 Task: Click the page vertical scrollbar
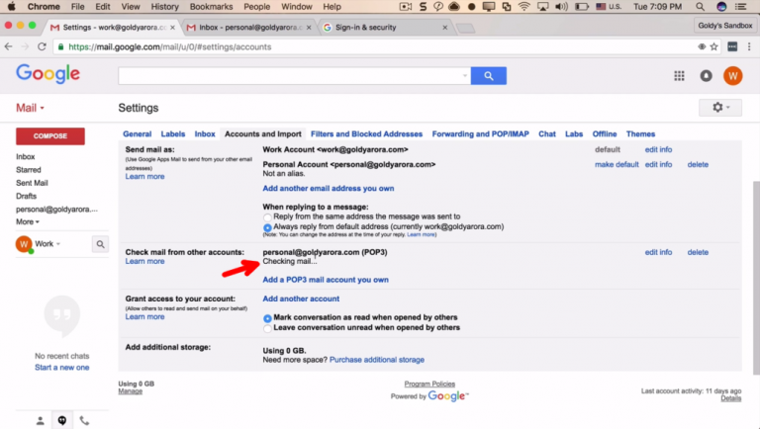[756, 278]
